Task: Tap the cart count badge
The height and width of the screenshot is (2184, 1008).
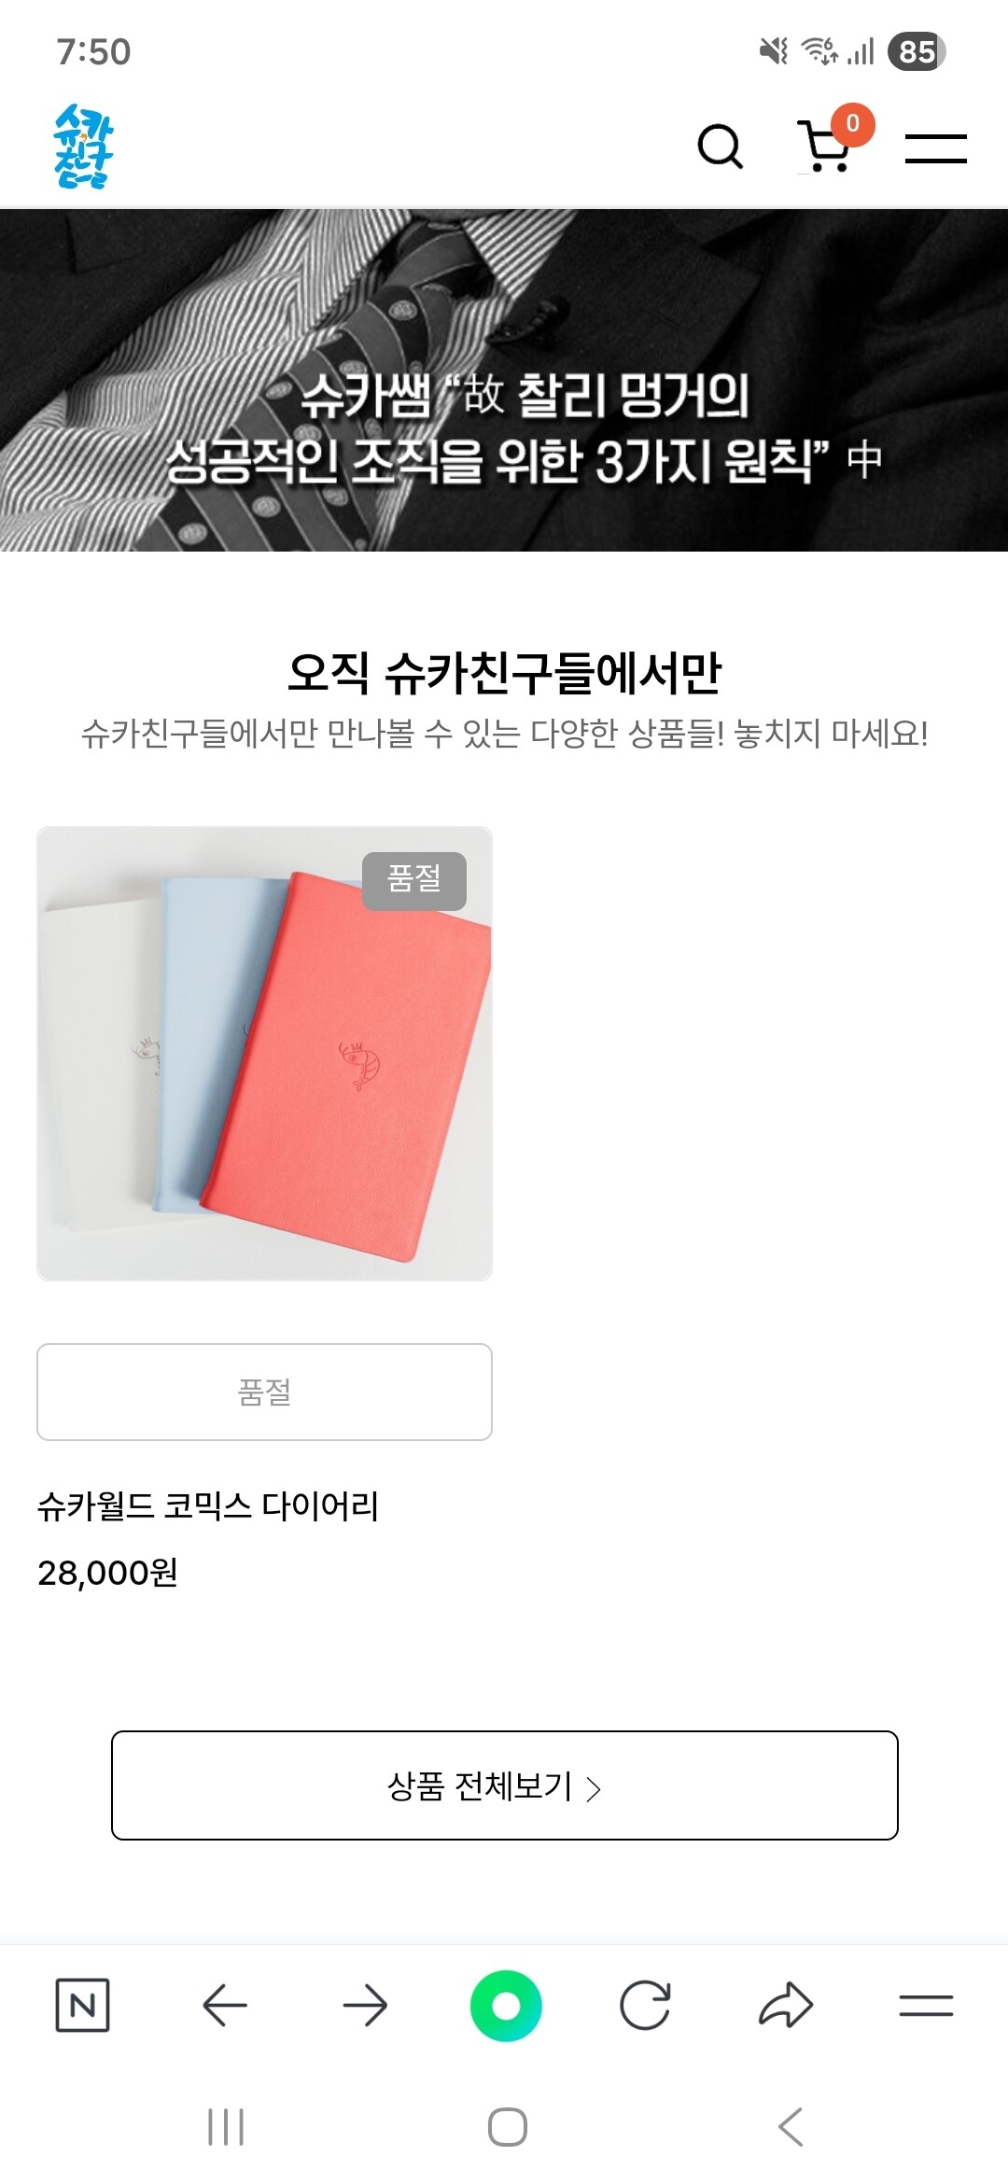Action: tap(852, 124)
